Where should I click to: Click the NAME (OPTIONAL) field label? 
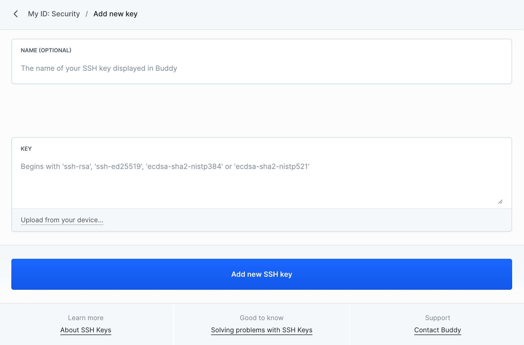coord(46,50)
